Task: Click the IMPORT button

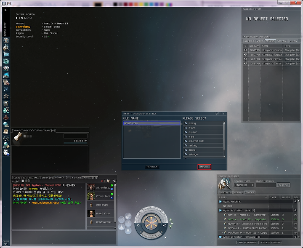Action: (x=204, y=167)
